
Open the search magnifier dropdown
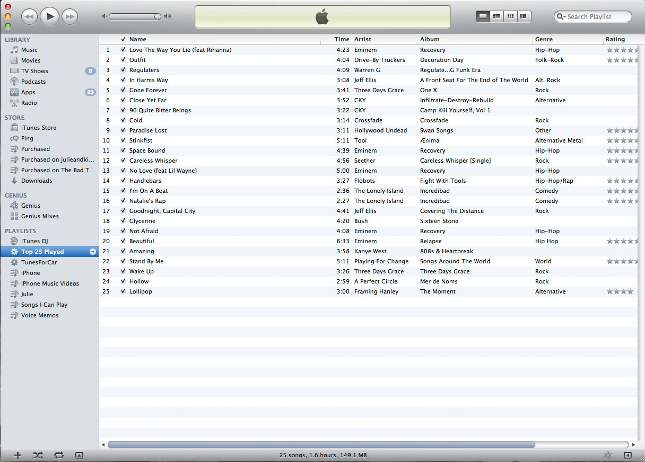coord(561,16)
